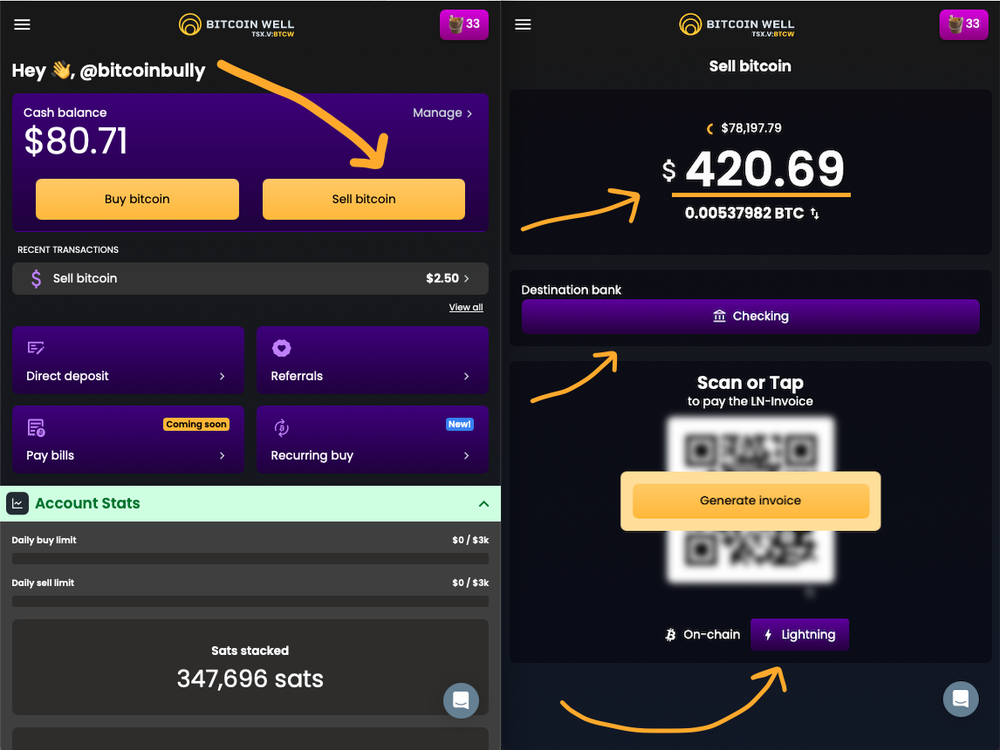Open Manage cash balance

click(442, 112)
